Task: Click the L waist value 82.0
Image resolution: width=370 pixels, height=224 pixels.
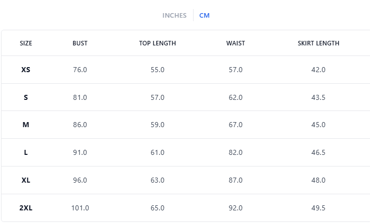Action: [235, 152]
